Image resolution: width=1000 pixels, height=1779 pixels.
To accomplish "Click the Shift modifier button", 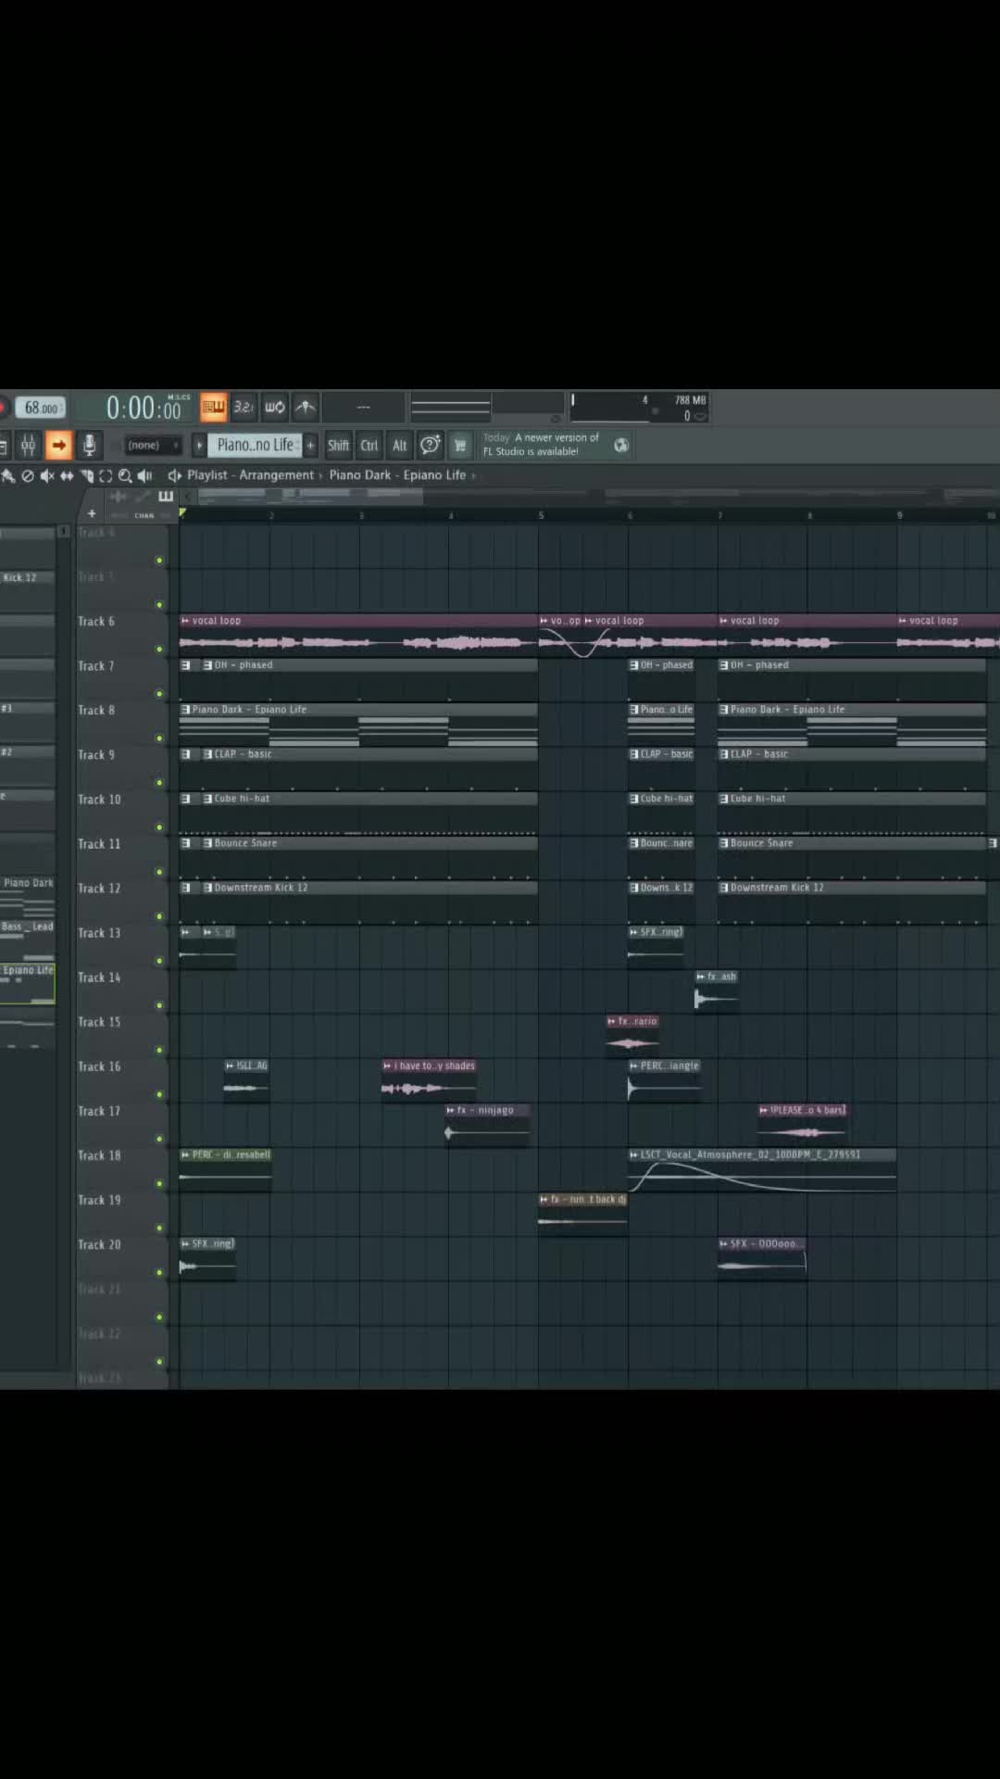I will click(x=339, y=446).
